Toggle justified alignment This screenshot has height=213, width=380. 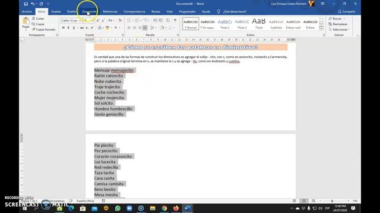145,28
